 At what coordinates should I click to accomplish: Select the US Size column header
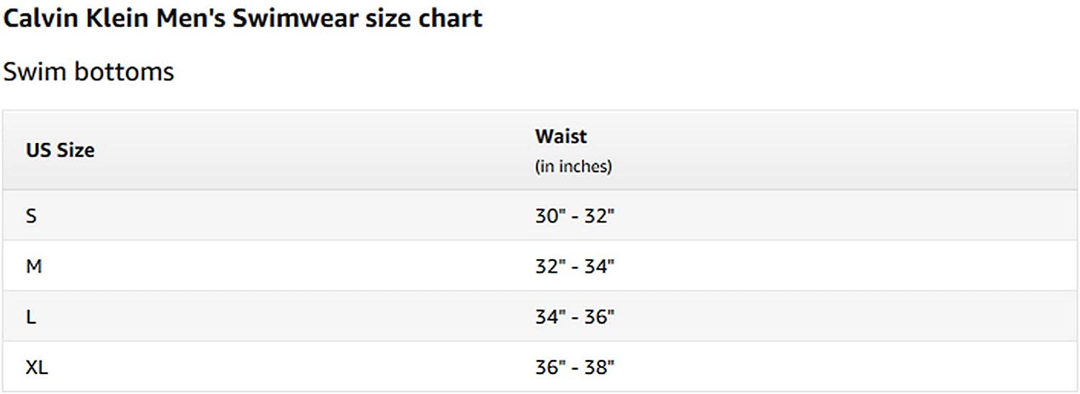point(60,150)
